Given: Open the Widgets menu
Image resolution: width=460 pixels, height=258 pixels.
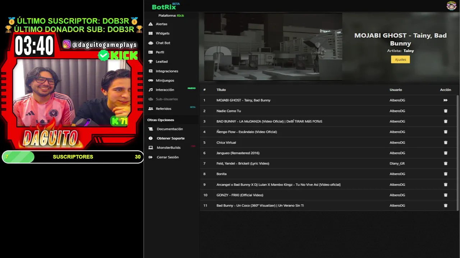Looking at the screenshot, I should tap(162, 33).
